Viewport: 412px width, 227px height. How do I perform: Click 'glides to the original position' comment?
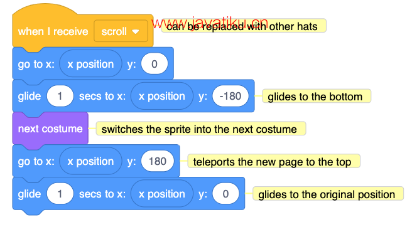(328, 194)
